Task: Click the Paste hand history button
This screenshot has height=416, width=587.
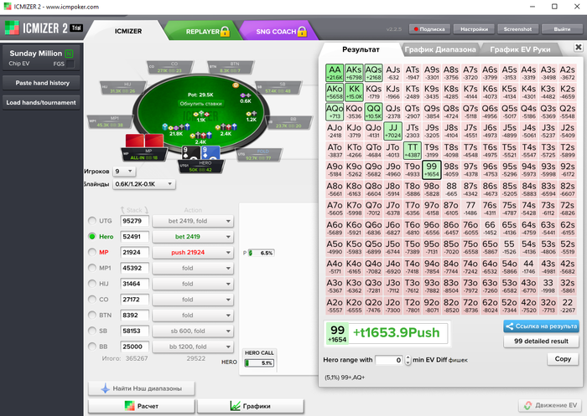Action: (x=41, y=83)
